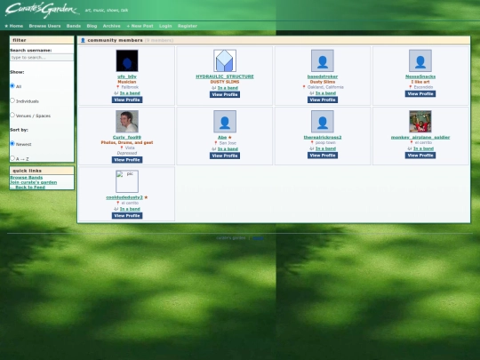Open Browse Users in navigation bar
The image size is (480, 360).
coord(44,26)
